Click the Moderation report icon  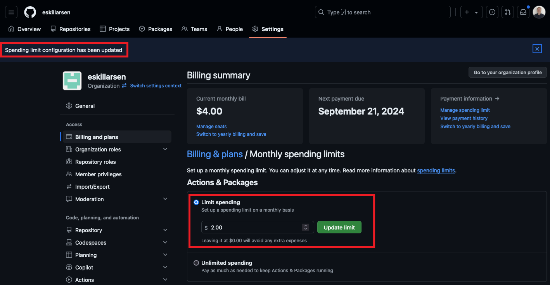tap(69, 199)
